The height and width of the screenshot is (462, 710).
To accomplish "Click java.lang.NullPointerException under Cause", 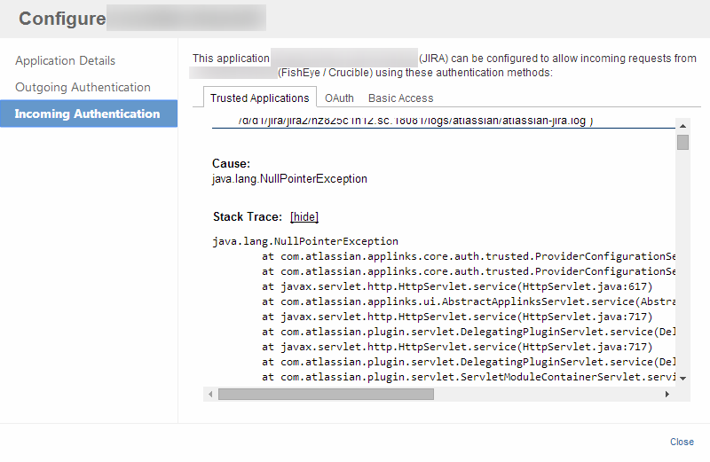I will coord(289,179).
